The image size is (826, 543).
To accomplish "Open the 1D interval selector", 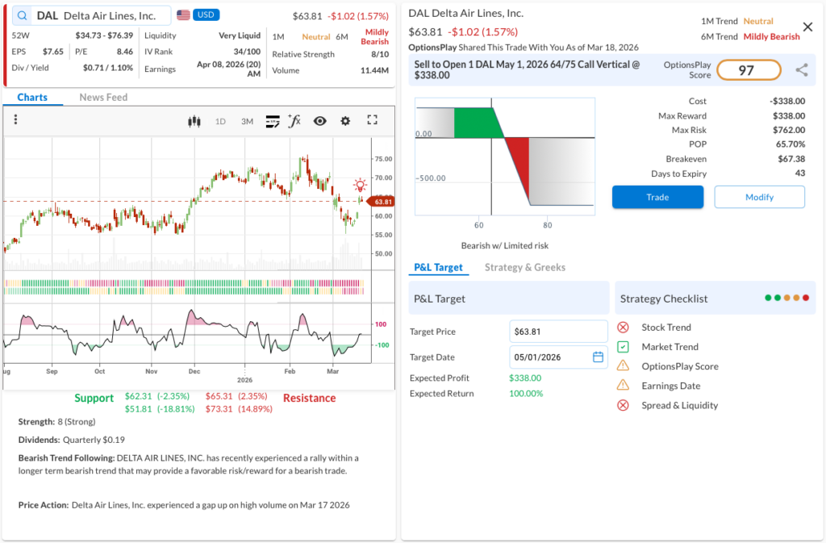I will (x=220, y=121).
